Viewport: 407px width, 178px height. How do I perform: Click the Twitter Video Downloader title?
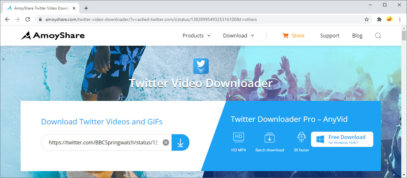pyautogui.click(x=201, y=83)
